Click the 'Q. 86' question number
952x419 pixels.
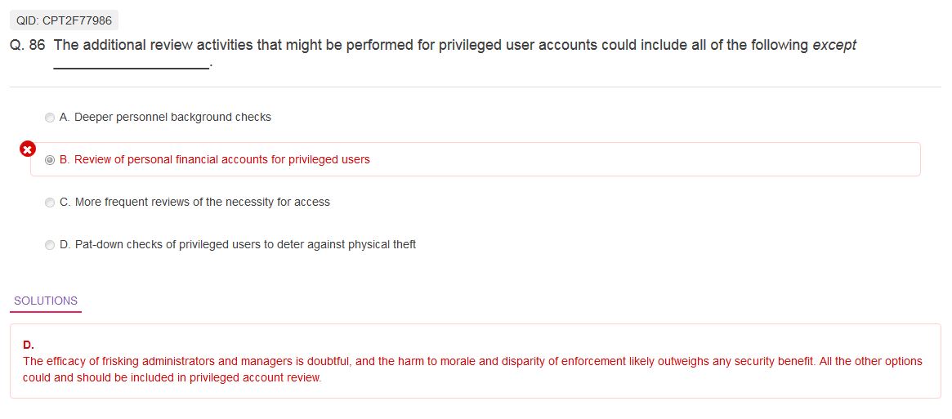(x=27, y=46)
